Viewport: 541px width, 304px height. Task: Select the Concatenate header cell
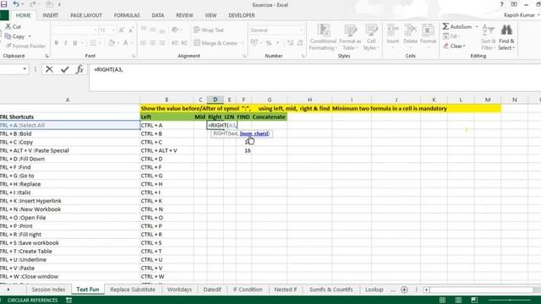click(269, 117)
